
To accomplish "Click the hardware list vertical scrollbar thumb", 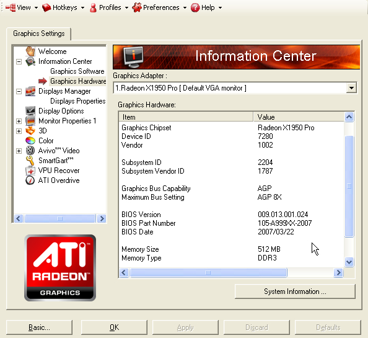I will [x=349, y=187].
